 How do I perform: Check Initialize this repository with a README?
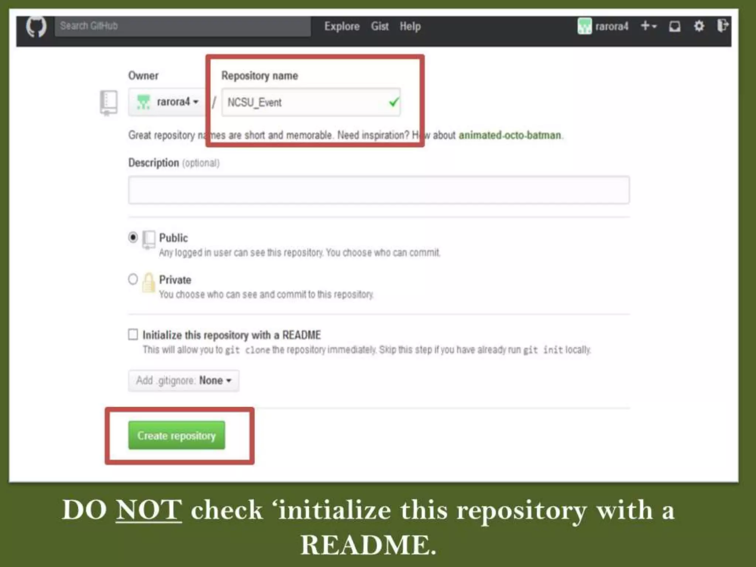133,334
